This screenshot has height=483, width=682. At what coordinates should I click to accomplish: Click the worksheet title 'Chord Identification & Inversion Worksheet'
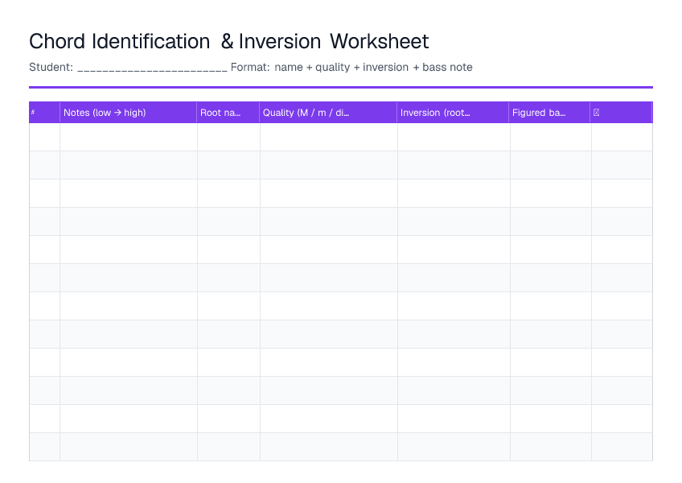(228, 41)
